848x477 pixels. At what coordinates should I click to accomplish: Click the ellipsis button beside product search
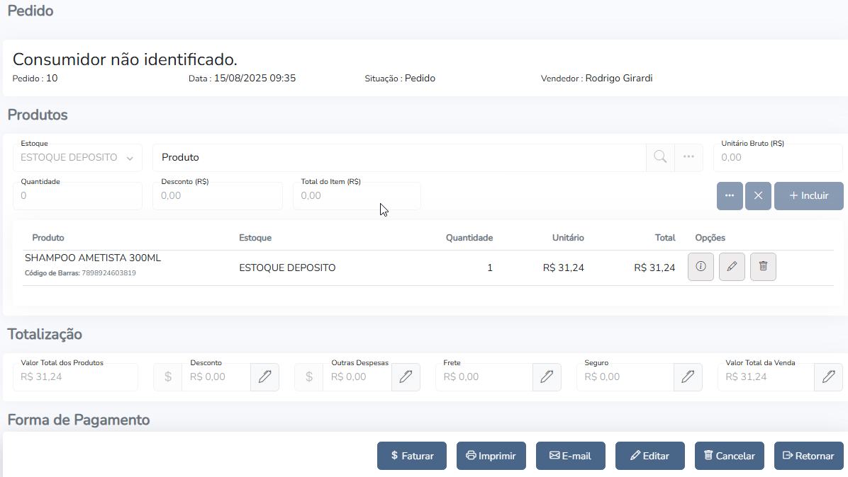pyautogui.click(x=688, y=157)
